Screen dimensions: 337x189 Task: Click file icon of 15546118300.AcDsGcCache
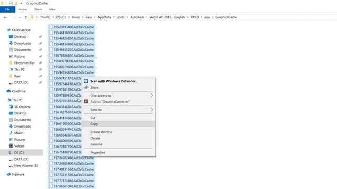tap(51, 33)
